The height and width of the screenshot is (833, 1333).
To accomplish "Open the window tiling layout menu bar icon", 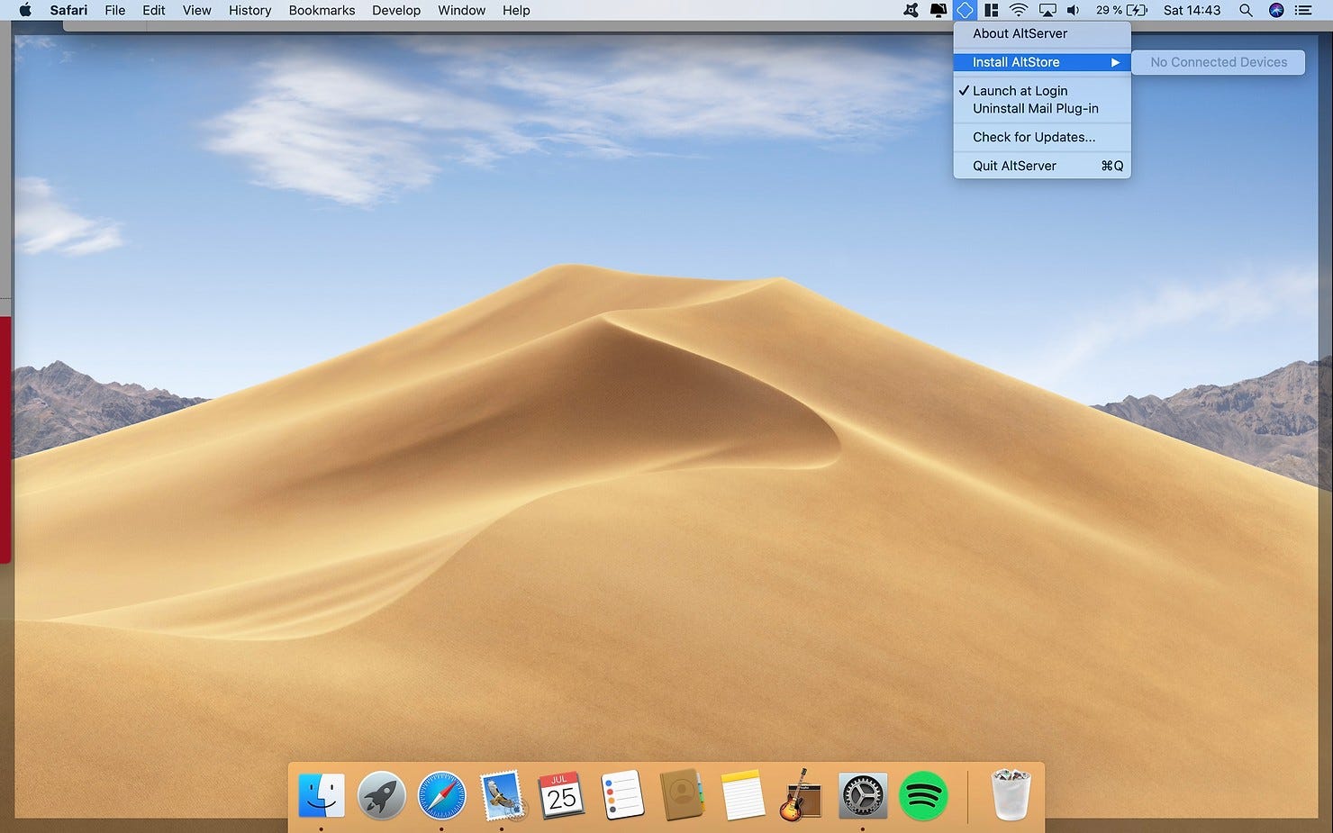I will [x=991, y=10].
